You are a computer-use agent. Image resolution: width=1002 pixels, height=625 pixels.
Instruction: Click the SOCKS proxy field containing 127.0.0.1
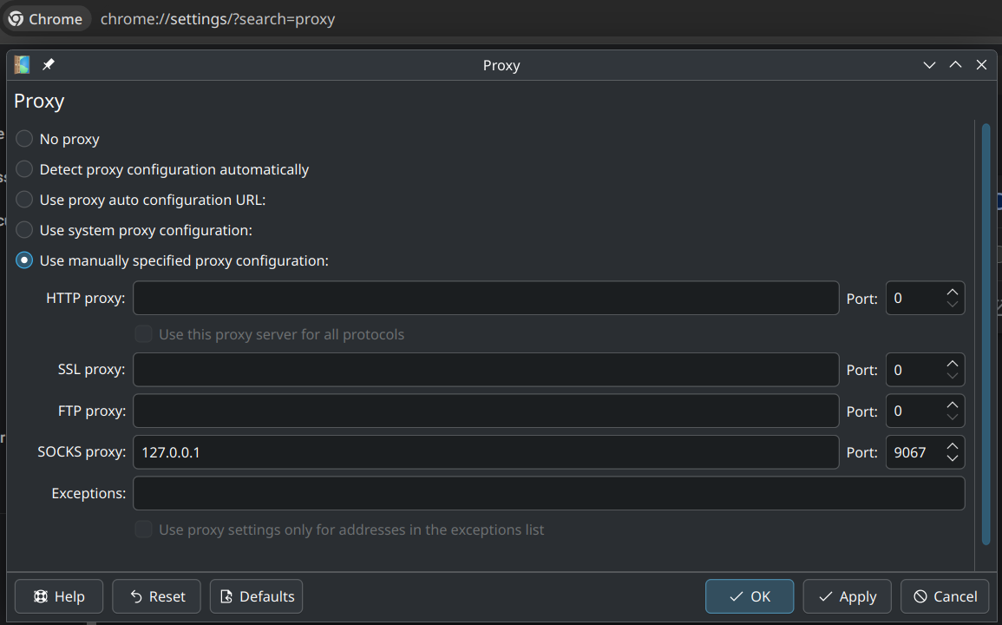click(x=486, y=452)
